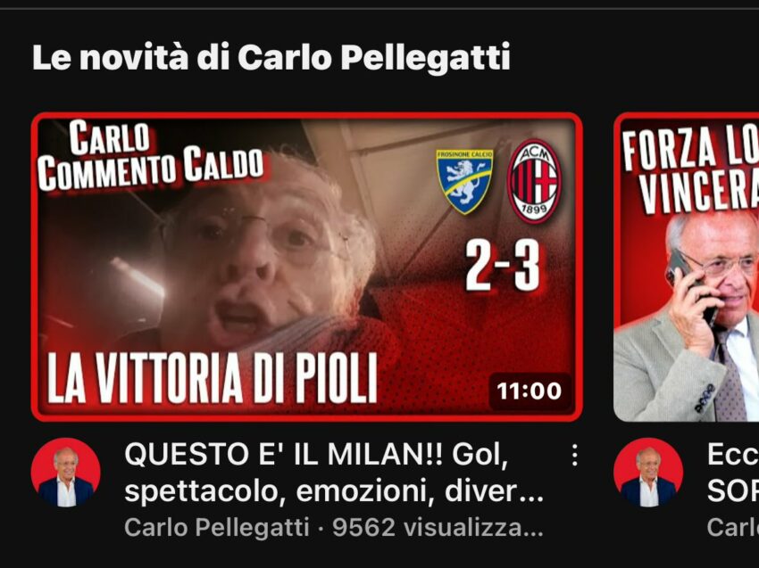Click 'FORZA LO' text on second thumbnail
Viewport: 759px width, 568px height.
(691, 147)
